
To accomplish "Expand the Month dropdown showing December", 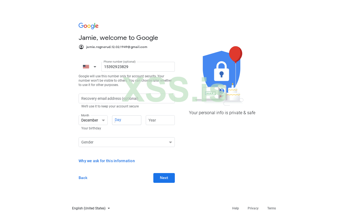I will click(93, 120).
